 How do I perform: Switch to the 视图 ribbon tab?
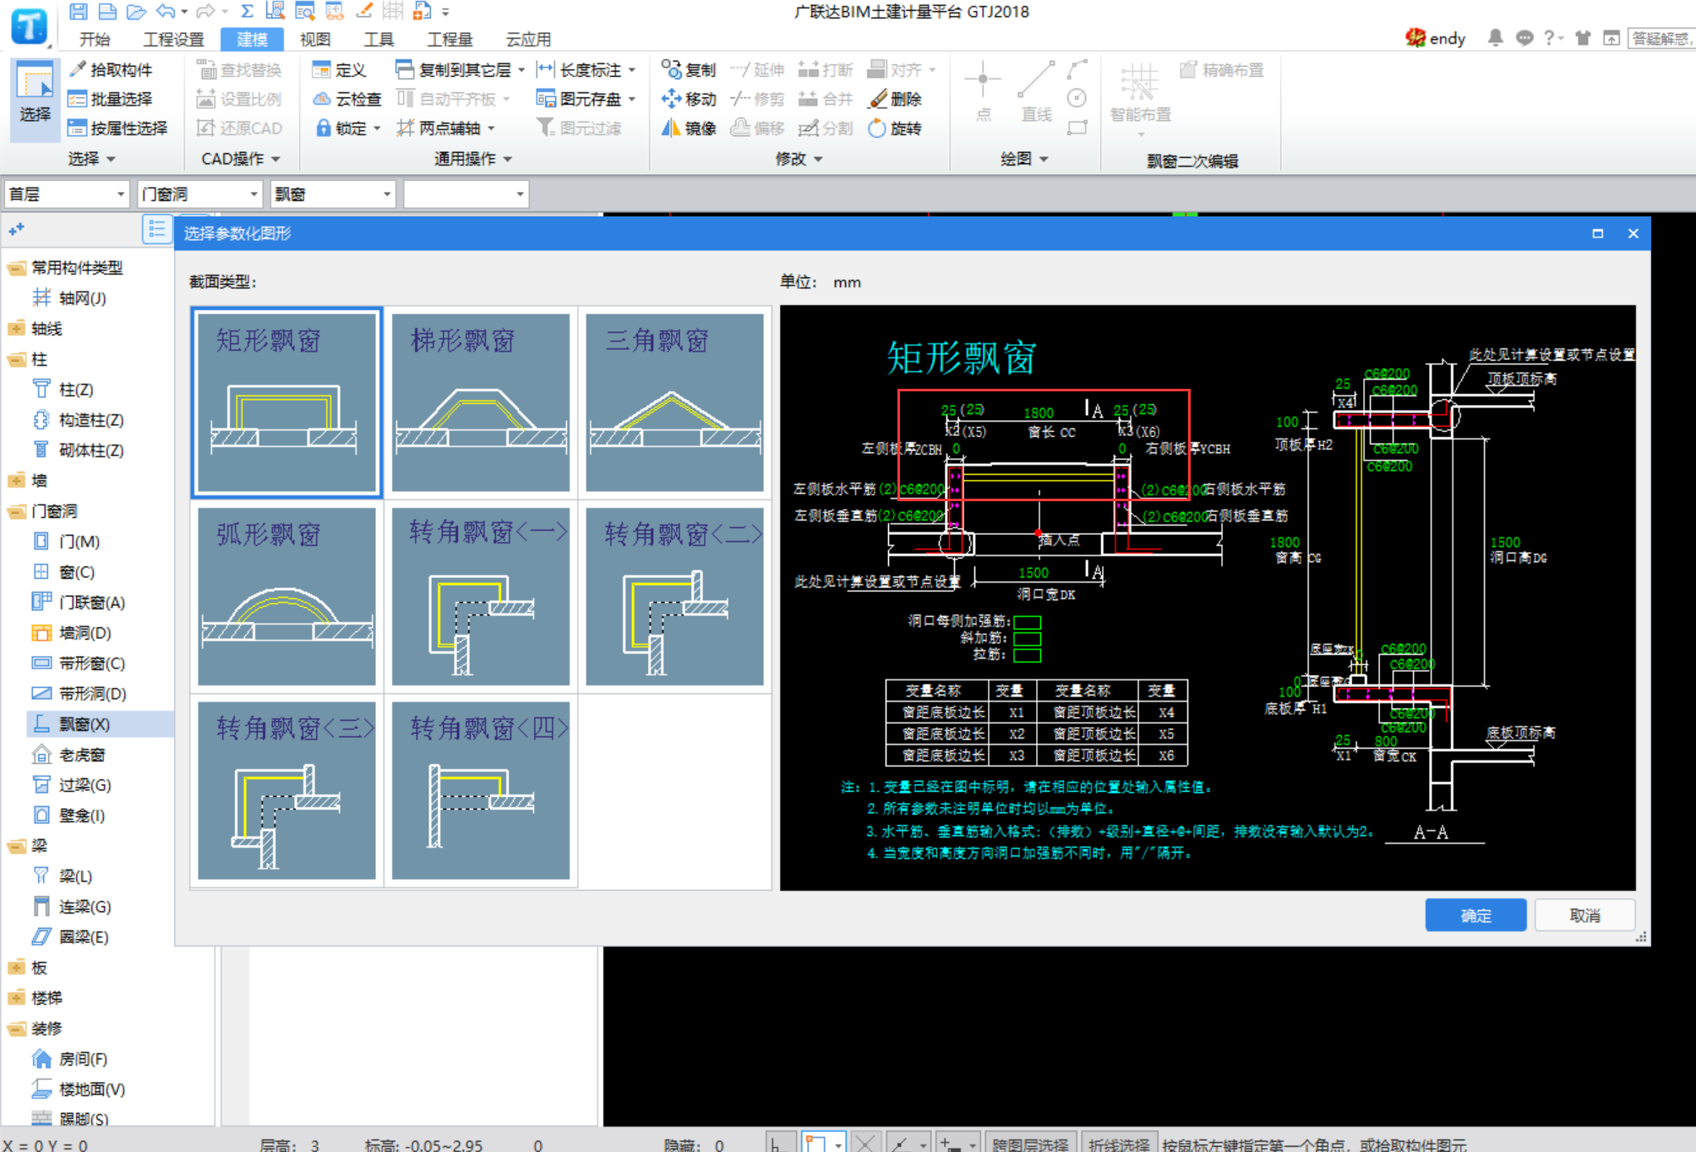point(314,39)
